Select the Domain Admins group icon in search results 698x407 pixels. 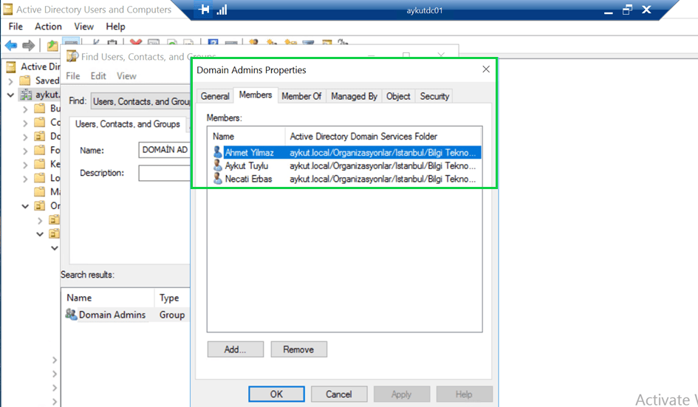pyautogui.click(x=71, y=315)
